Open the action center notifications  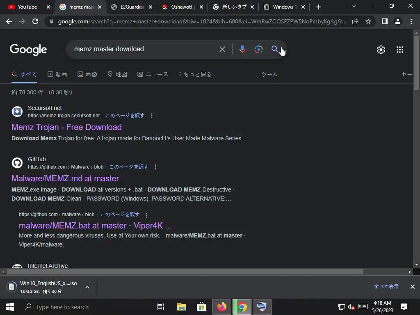404,307
